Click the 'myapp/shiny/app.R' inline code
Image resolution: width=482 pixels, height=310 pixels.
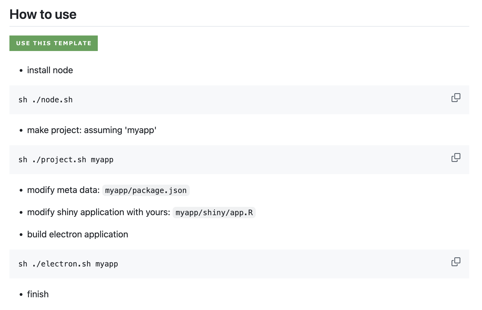pos(214,213)
